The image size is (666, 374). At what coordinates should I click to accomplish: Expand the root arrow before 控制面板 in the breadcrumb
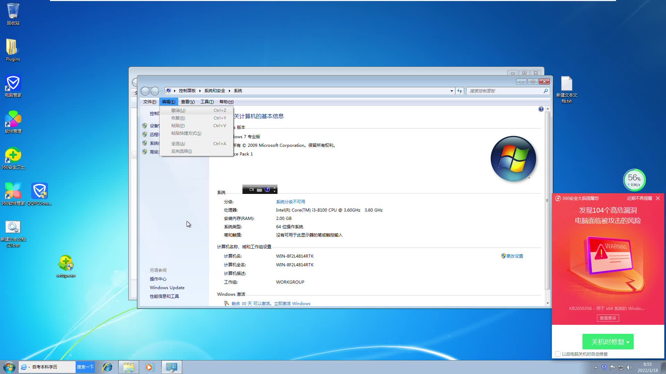click(x=175, y=91)
